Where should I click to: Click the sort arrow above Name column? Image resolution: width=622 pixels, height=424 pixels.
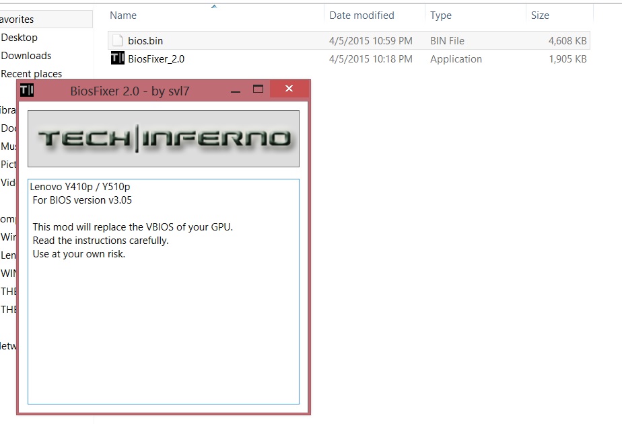pyautogui.click(x=214, y=6)
